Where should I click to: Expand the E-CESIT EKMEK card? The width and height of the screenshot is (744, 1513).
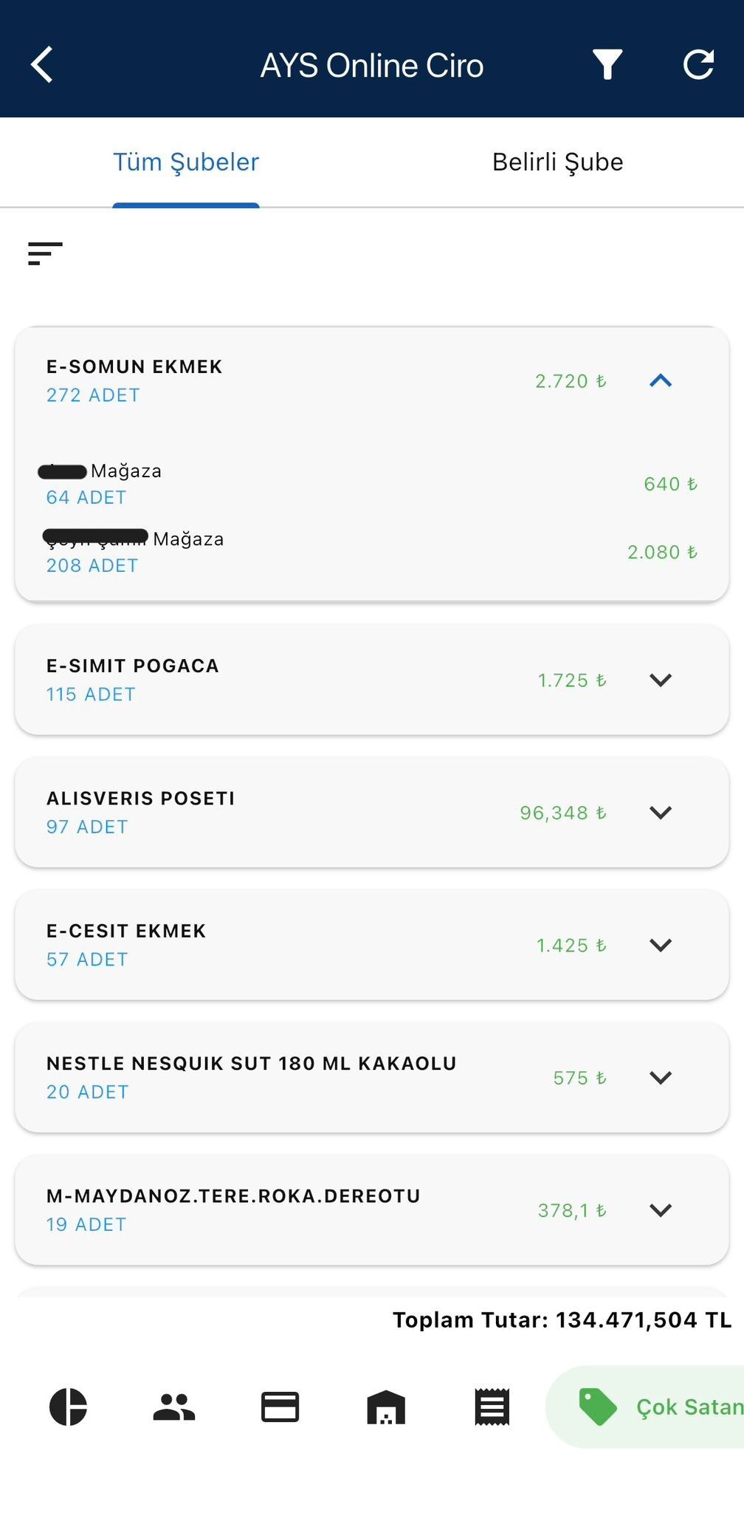click(661, 945)
